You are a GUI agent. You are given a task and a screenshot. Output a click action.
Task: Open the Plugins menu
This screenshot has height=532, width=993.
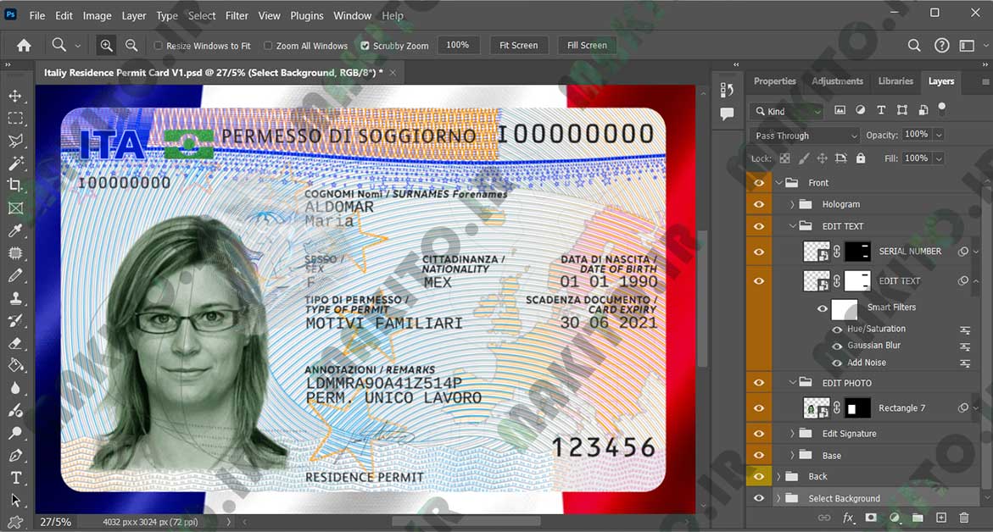306,16
